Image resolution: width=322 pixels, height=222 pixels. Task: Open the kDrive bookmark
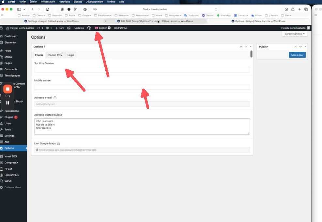256,15
